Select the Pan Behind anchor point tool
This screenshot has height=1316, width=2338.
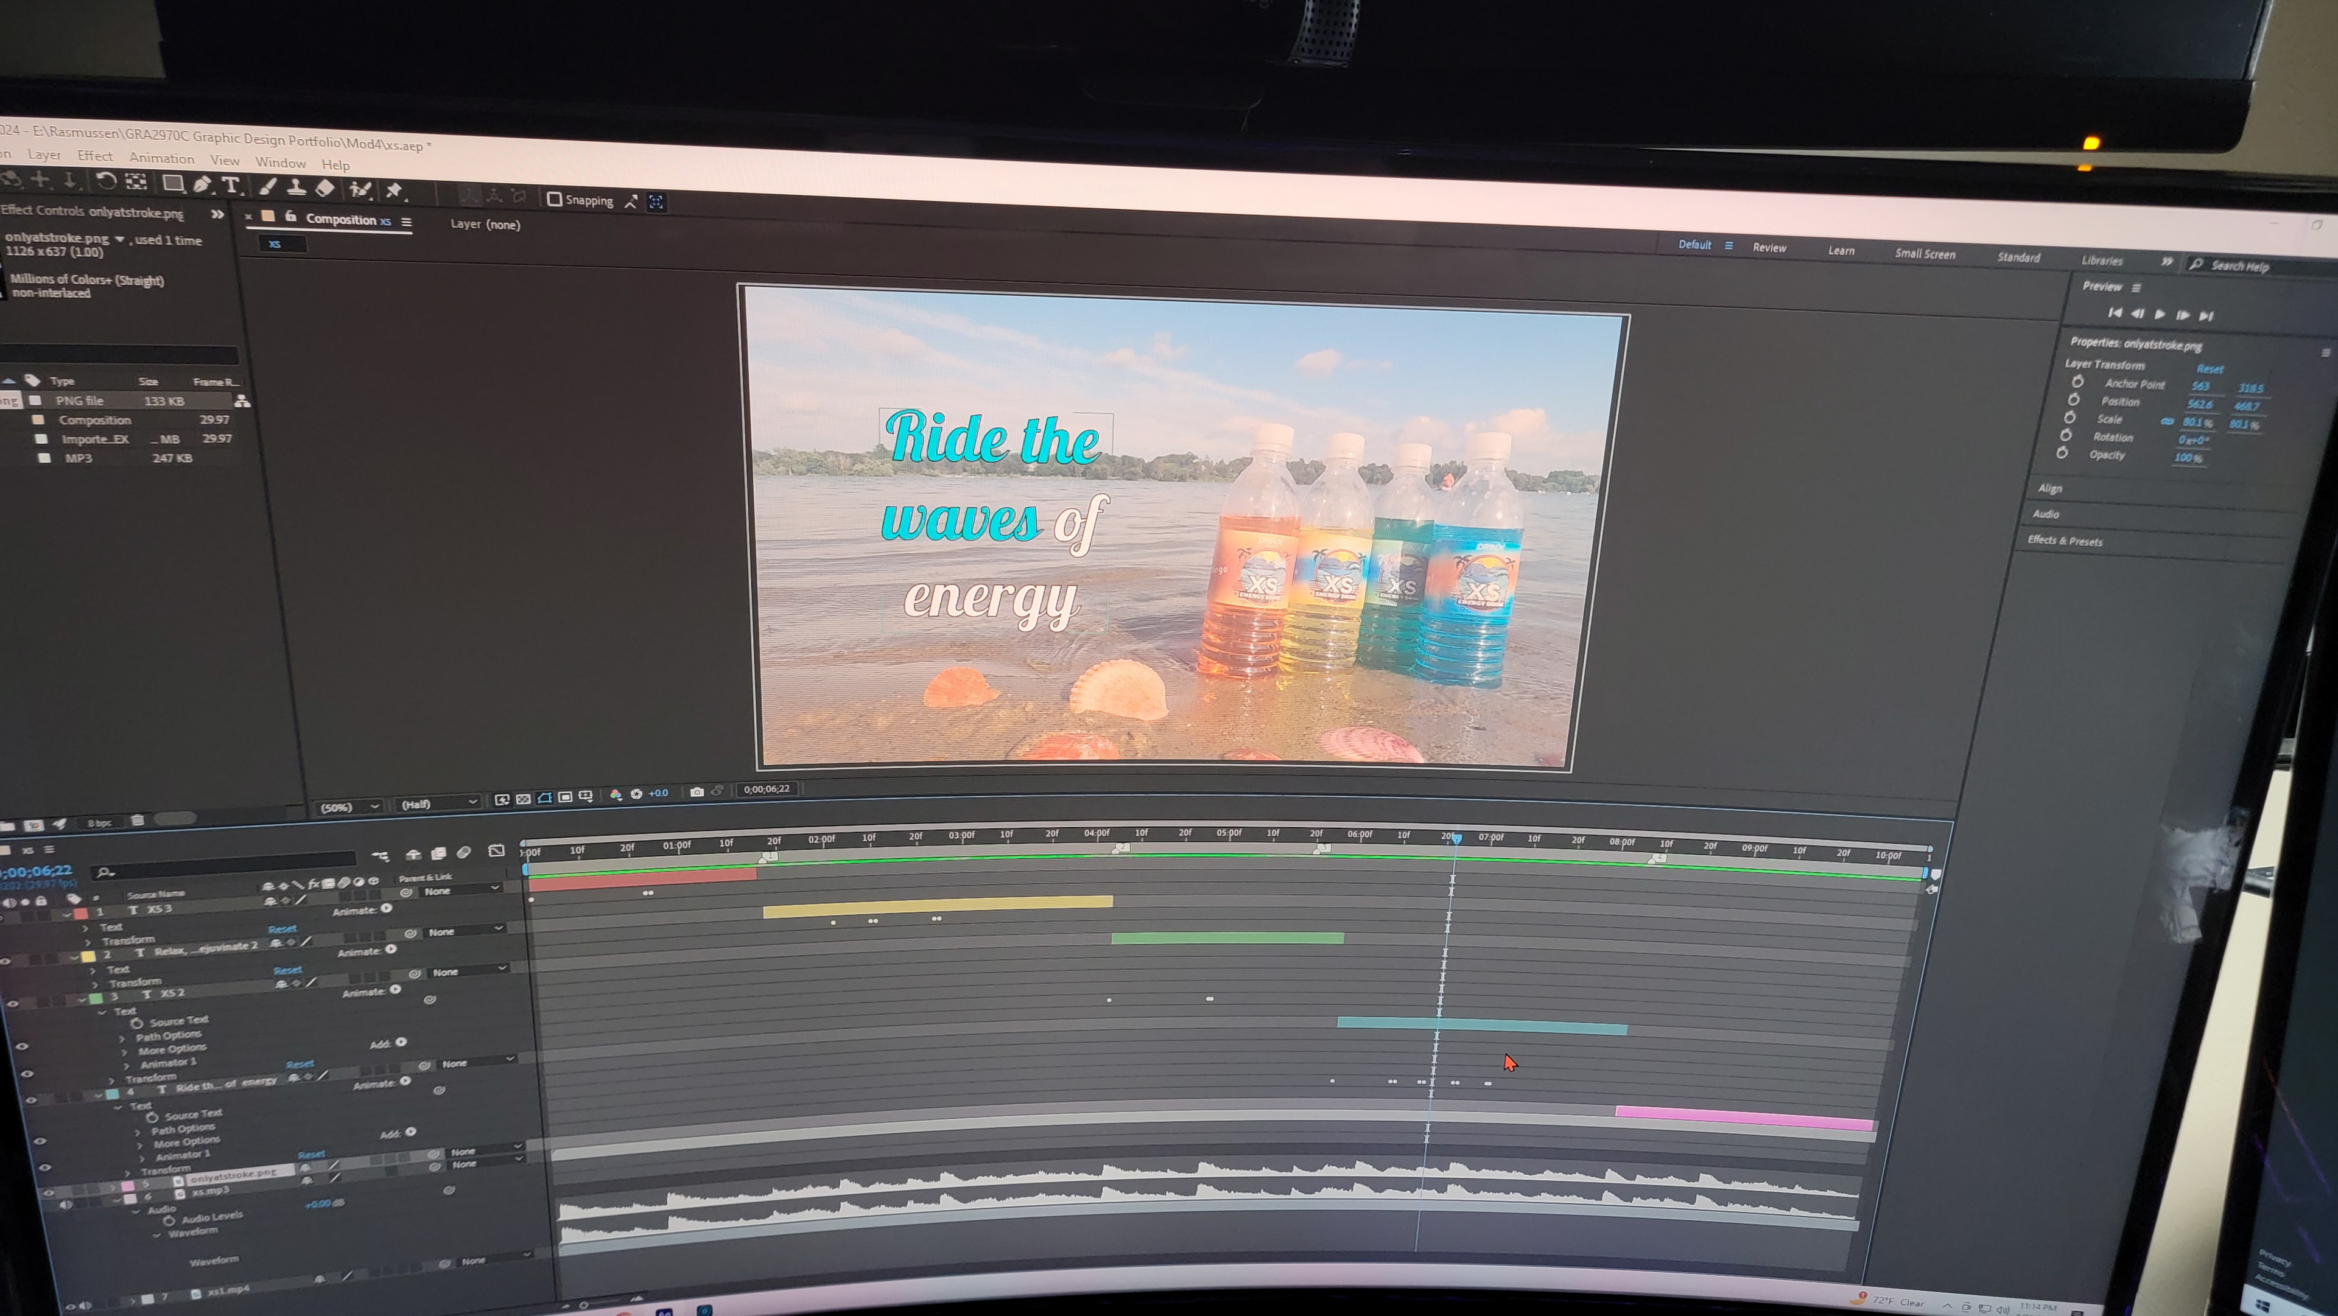(136, 181)
